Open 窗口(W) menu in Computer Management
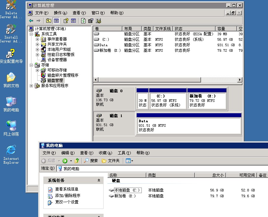 (x=98, y=13)
